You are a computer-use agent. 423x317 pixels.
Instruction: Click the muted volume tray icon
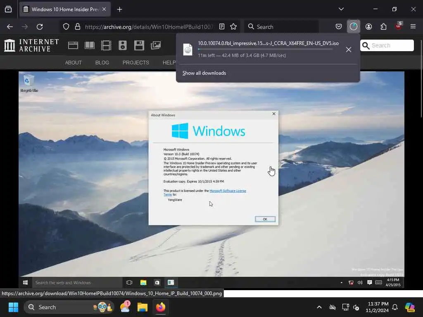(x=356, y=307)
